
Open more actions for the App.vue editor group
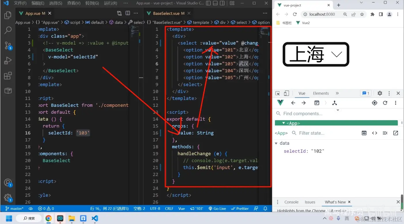pos(136,13)
